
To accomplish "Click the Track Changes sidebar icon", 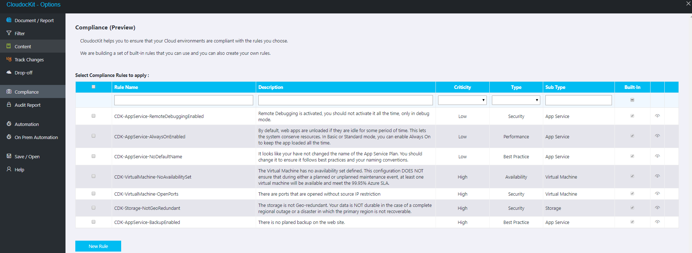I will coord(9,59).
